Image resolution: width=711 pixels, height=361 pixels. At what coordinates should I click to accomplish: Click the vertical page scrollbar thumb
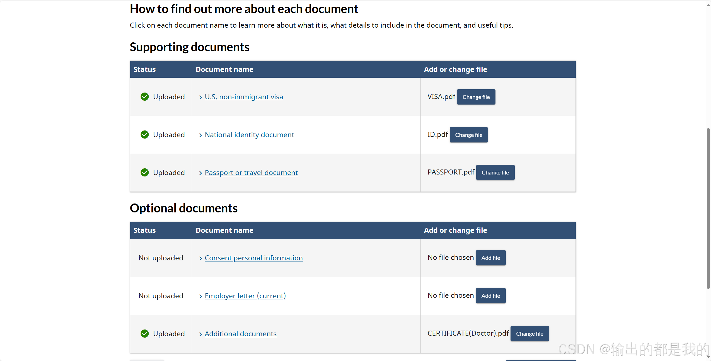(x=708, y=208)
